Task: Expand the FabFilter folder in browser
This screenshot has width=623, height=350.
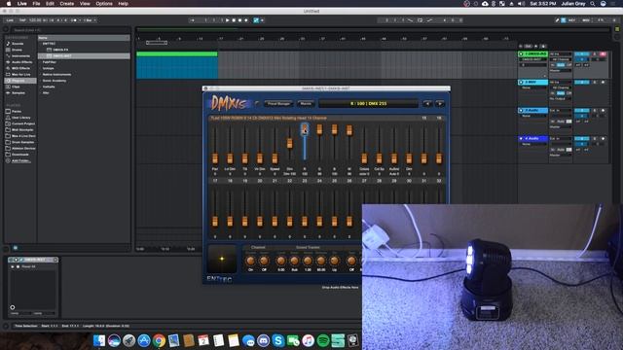Action: point(50,62)
